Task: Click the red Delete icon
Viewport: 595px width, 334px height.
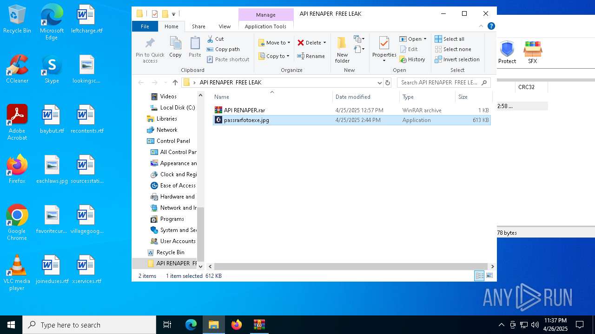Action: (x=301, y=43)
